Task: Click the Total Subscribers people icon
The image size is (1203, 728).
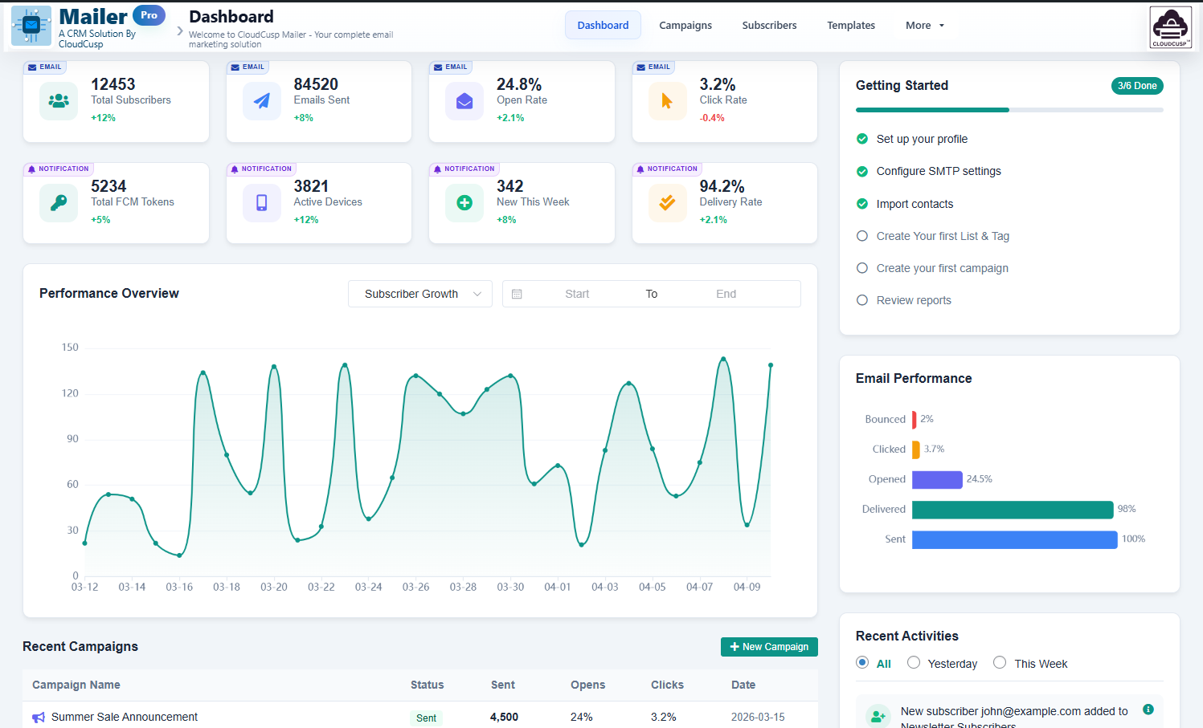Action: point(58,101)
